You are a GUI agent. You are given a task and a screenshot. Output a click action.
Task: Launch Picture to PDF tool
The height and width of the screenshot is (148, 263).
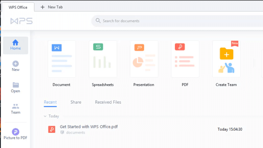point(15,132)
